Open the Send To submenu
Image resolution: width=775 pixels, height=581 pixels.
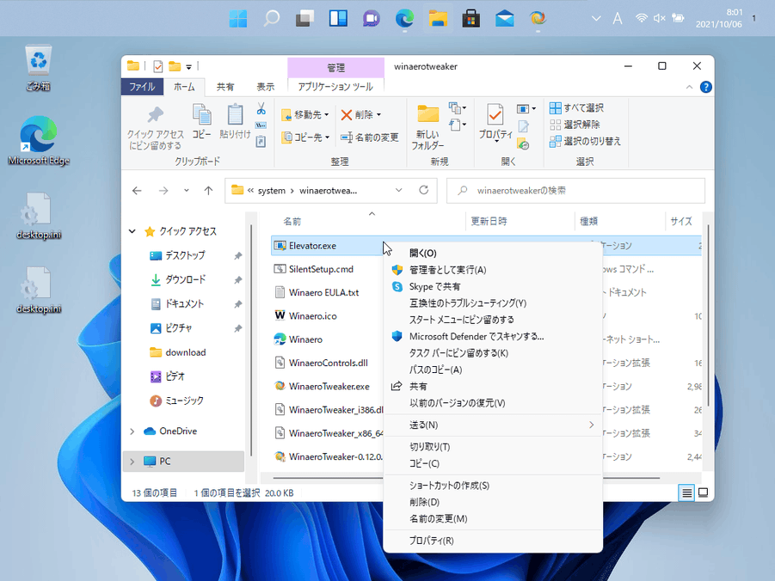[x=493, y=425]
